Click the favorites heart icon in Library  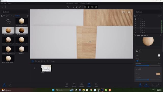[x=28, y=16]
